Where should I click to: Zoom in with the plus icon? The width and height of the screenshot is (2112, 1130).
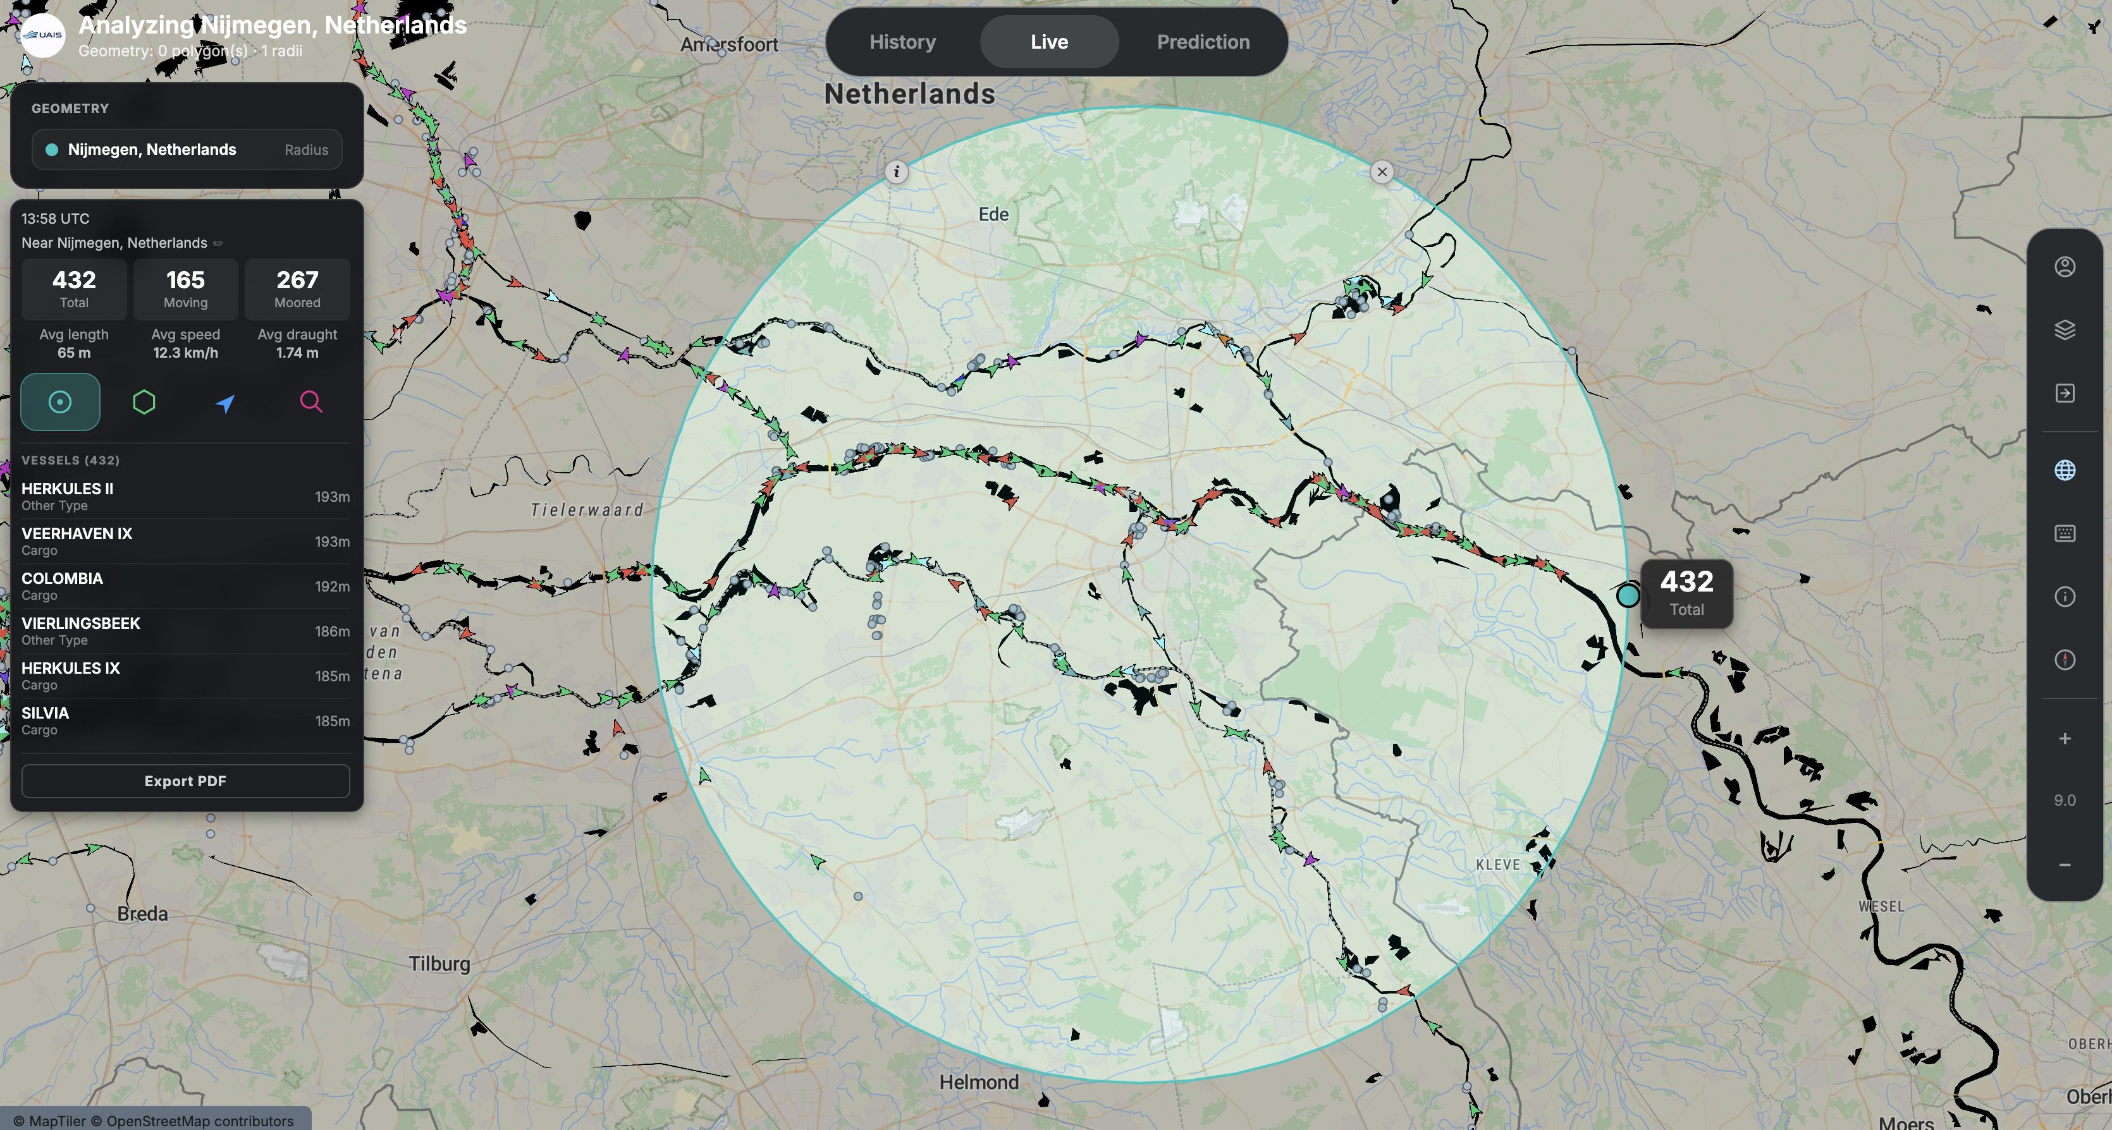click(x=2065, y=738)
